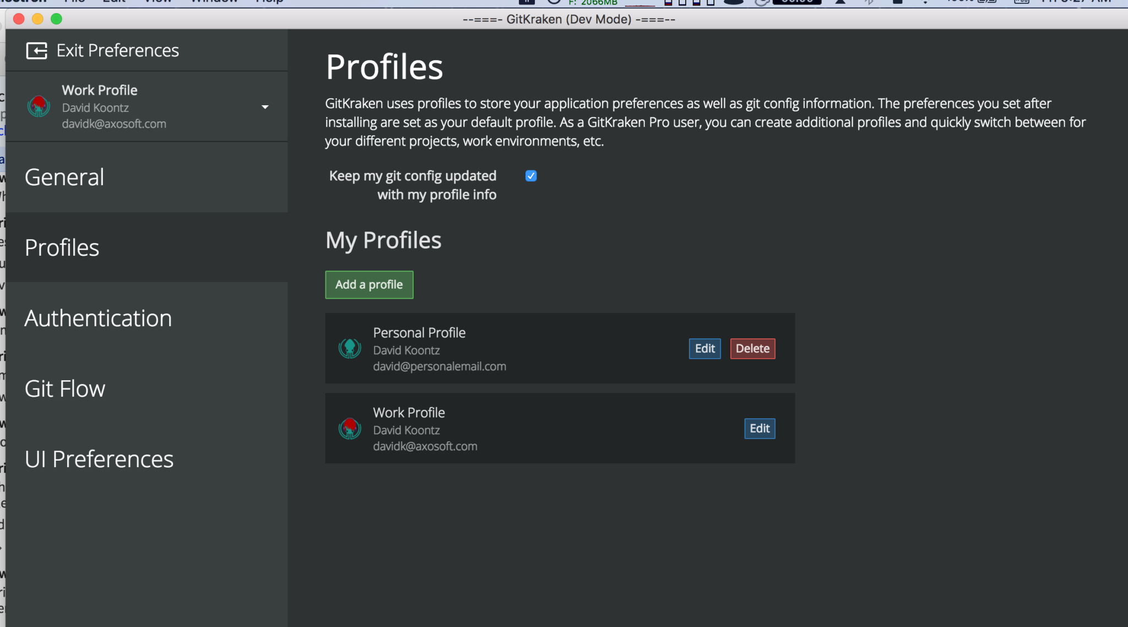Open the Git Flow settings section
Screen dimensions: 1128x627
pos(65,388)
